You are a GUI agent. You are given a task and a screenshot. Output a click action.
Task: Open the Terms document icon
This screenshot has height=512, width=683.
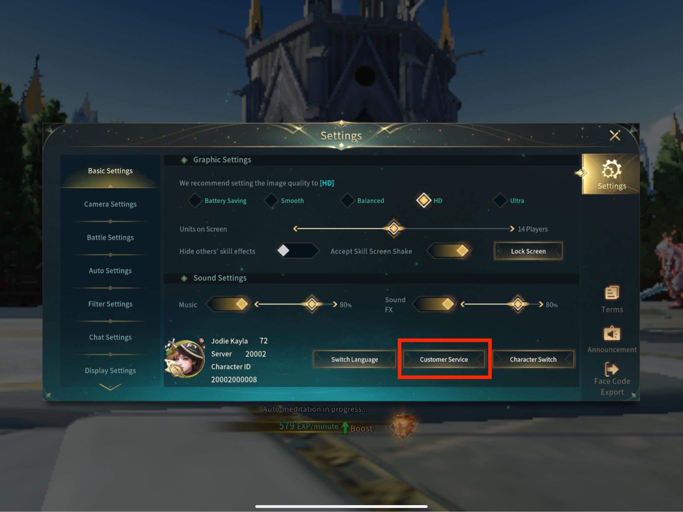(x=612, y=293)
